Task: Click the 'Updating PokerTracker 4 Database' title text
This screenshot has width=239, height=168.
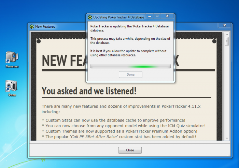Action: 118,17
